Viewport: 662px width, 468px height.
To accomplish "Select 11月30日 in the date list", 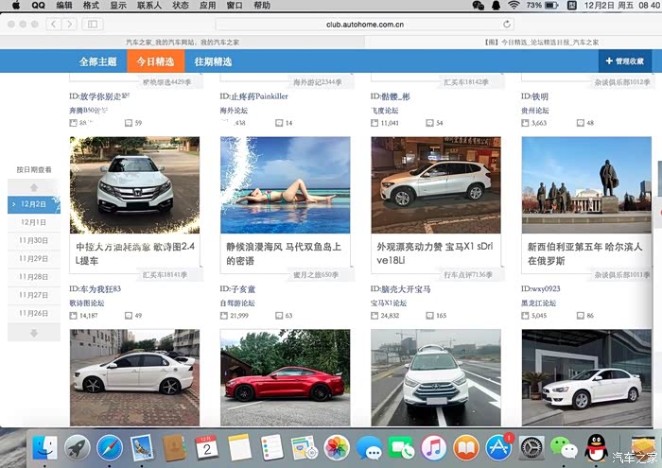I will click(x=34, y=240).
